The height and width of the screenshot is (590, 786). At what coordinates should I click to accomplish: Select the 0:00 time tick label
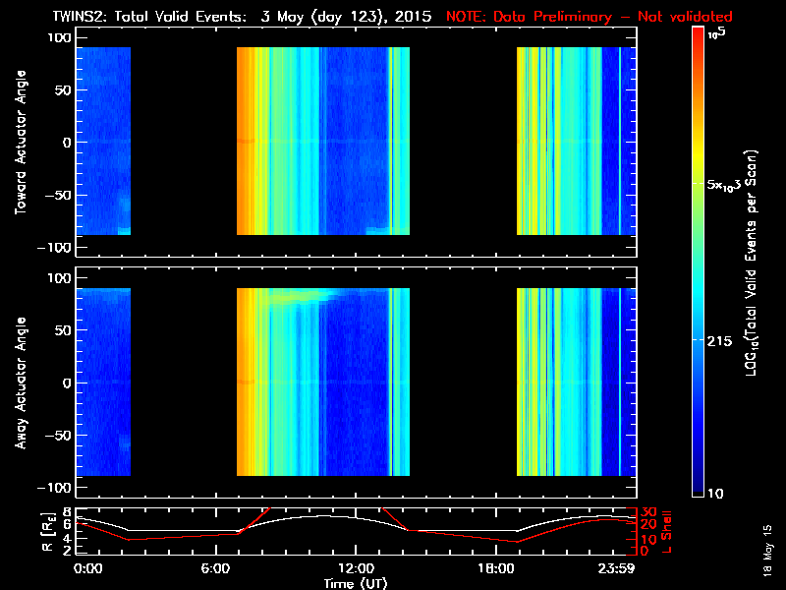tap(88, 568)
